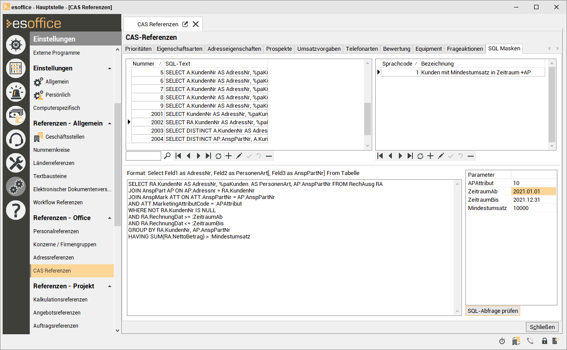
Task: Sort by the Sprachcode column header
Action: pyautogui.click(x=400, y=63)
